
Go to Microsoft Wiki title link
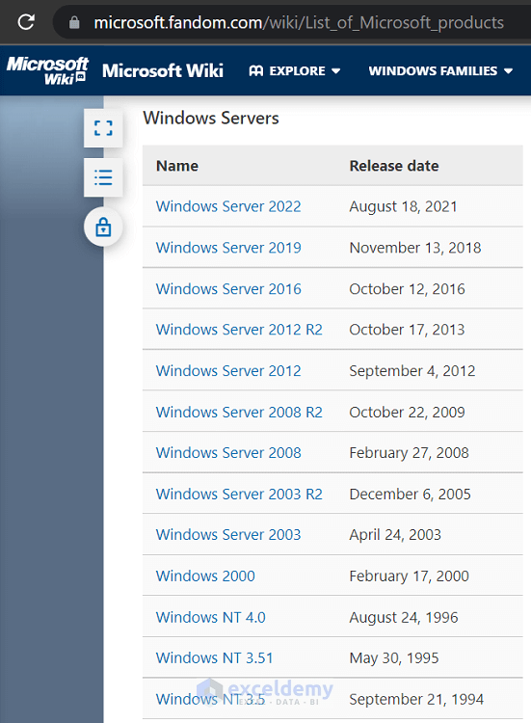coord(163,71)
